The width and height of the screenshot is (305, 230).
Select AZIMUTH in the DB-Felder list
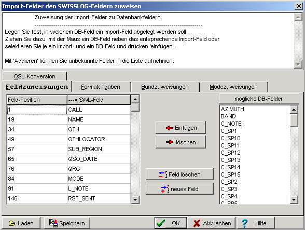(x=232, y=109)
